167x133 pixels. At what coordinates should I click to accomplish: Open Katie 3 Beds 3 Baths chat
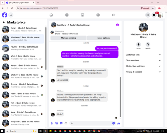tap(22, 114)
